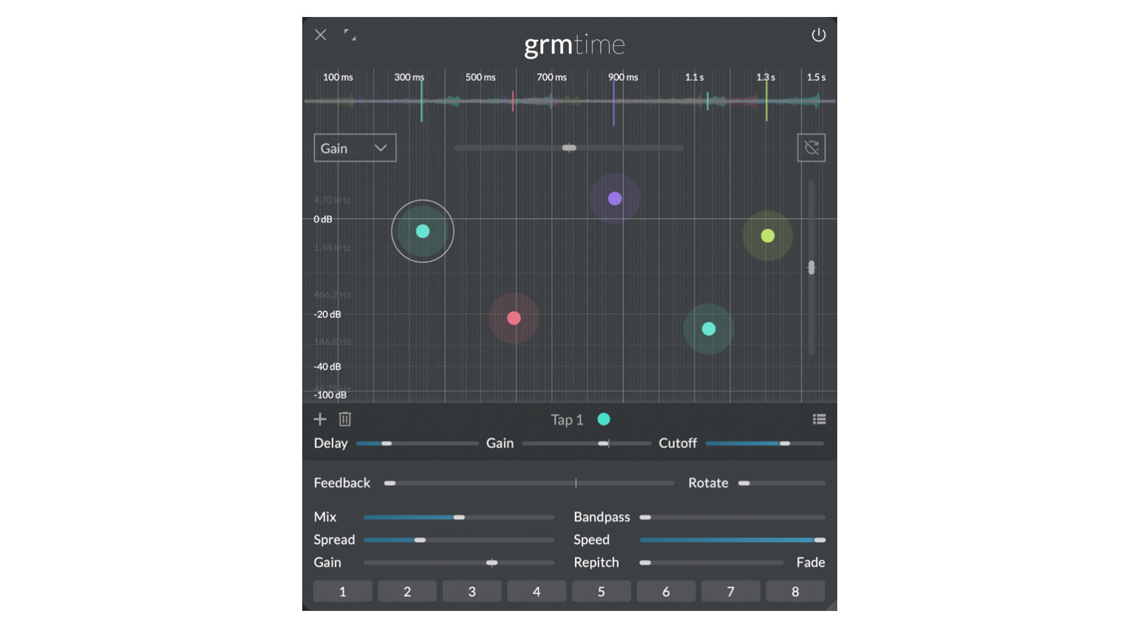Click the fullscreen resize arrows icon
Screen dimensions: 1138x628
350,35
